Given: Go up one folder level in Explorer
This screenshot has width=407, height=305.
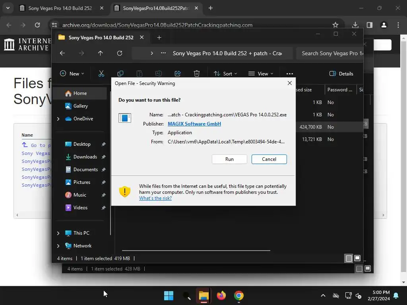Looking at the screenshot, I should (x=101, y=53).
